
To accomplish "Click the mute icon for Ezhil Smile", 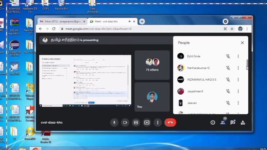I will pyautogui.click(x=228, y=56).
